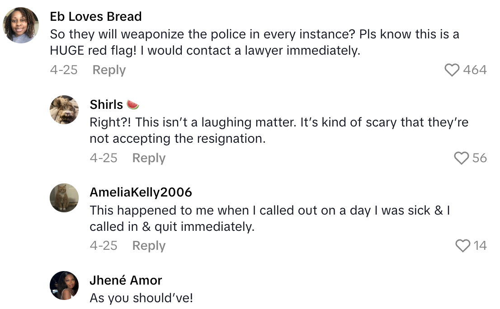Tap the heart on AmeliaKelly2006's comment
The width and height of the screenshot is (500, 309).
(x=462, y=246)
